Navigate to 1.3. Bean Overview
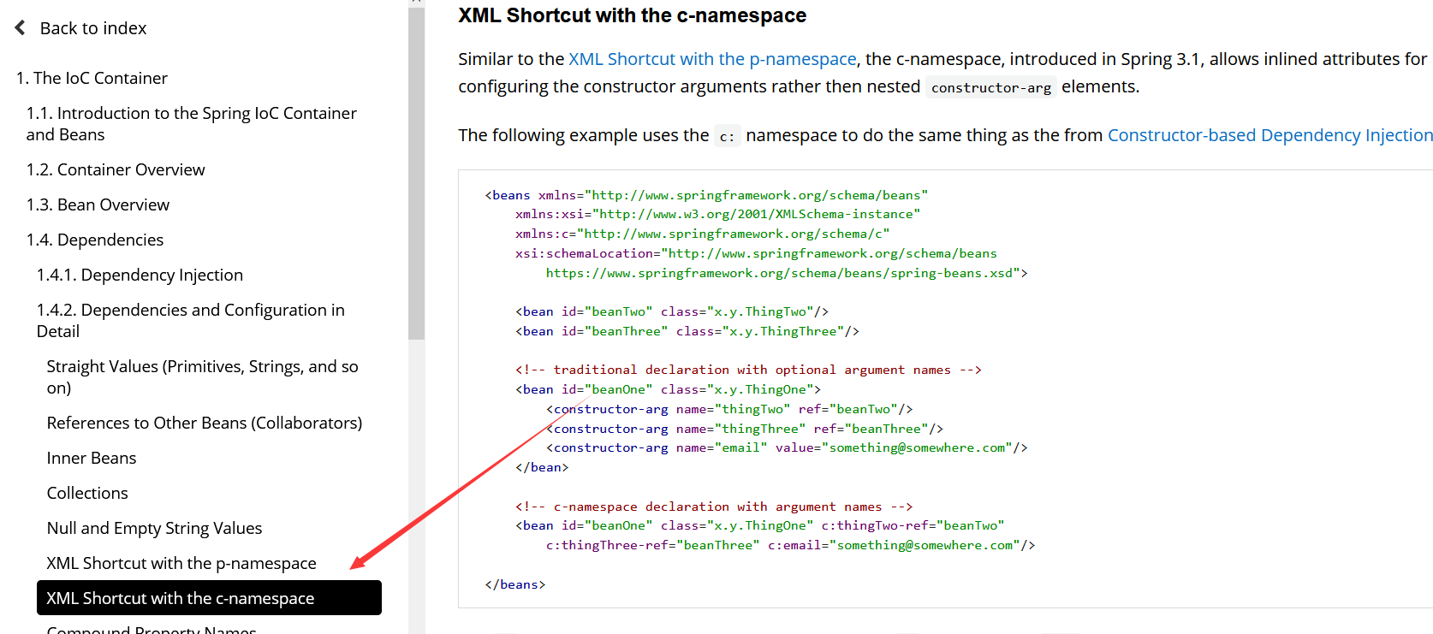 pos(98,204)
